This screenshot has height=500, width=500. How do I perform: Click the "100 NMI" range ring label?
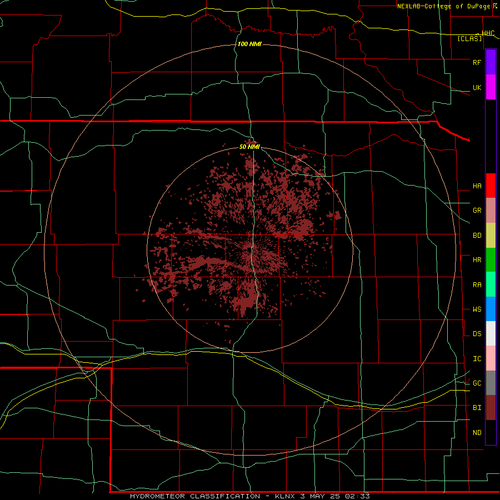pyautogui.click(x=249, y=44)
